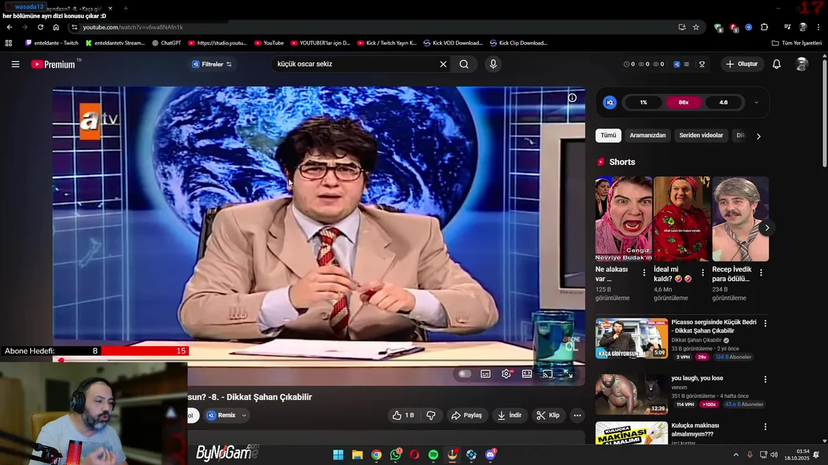Open Tüm Yer İşaretleri bookmarks folder
Screen dimensions: 828x465
coord(796,43)
